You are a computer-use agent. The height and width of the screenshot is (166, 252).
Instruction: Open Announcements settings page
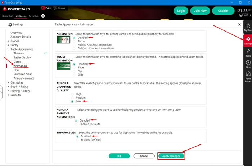(24, 79)
